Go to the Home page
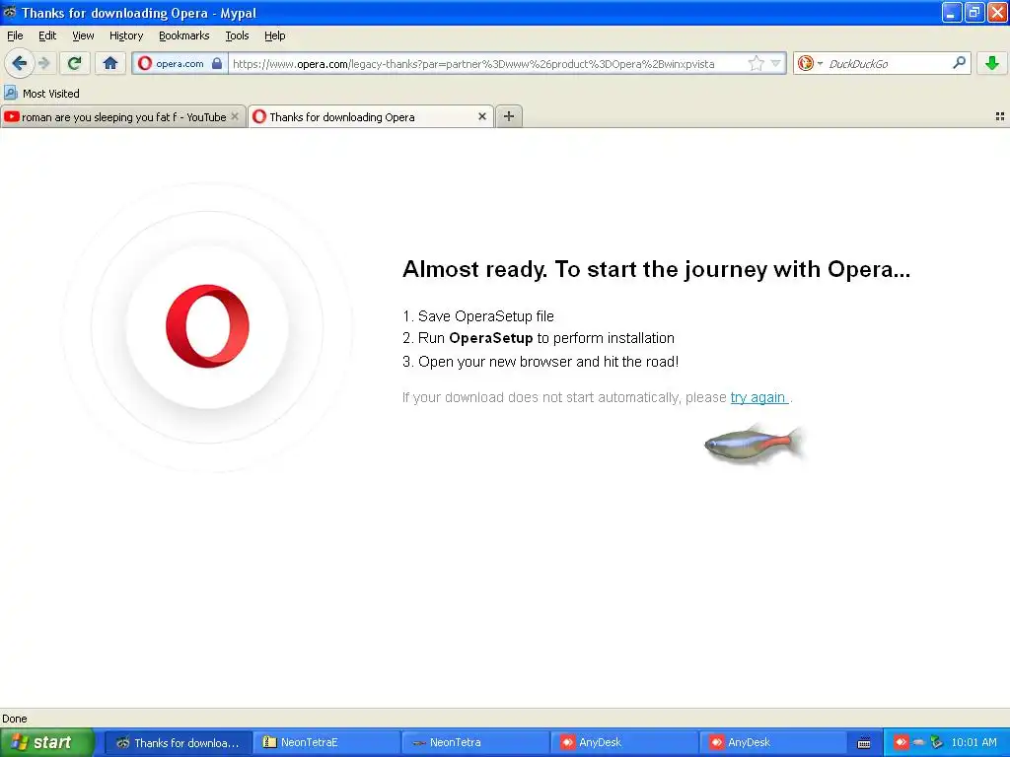 pyautogui.click(x=110, y=63)
